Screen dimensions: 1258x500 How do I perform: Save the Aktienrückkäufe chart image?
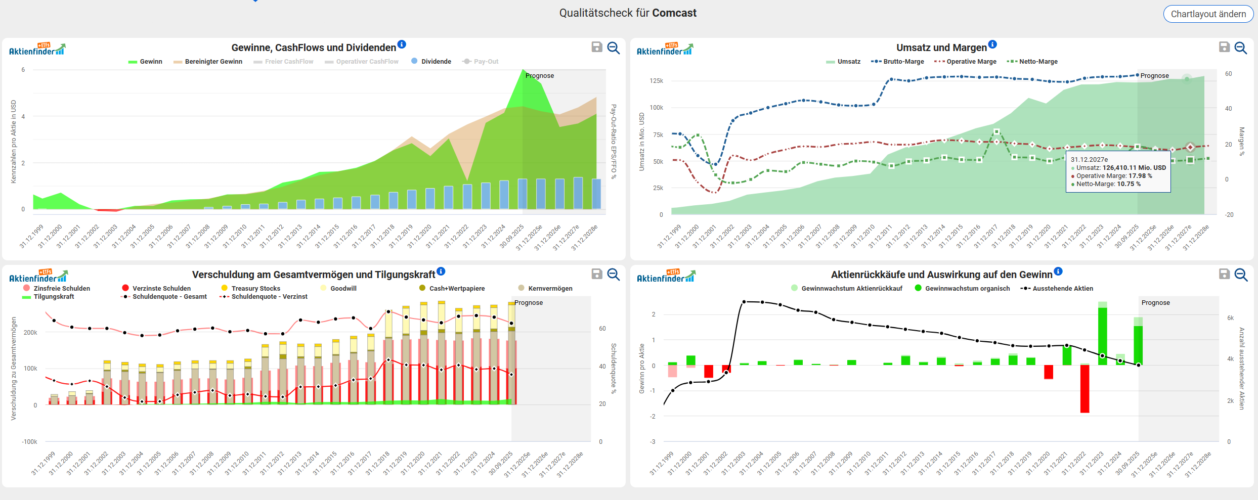point(1224,274)
